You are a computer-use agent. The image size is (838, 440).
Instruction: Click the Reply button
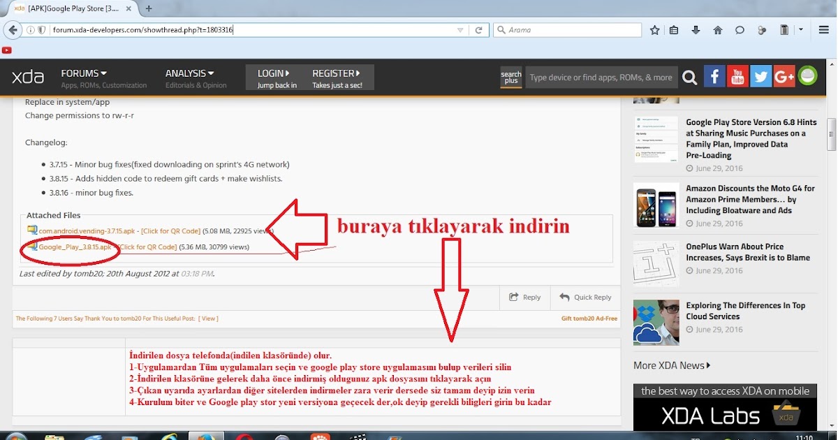pyautogui.click(x=525, y=297)
